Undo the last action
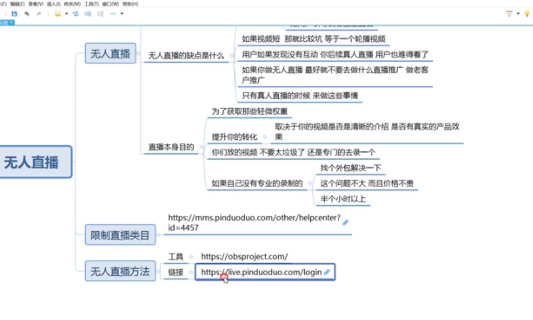 27,14
